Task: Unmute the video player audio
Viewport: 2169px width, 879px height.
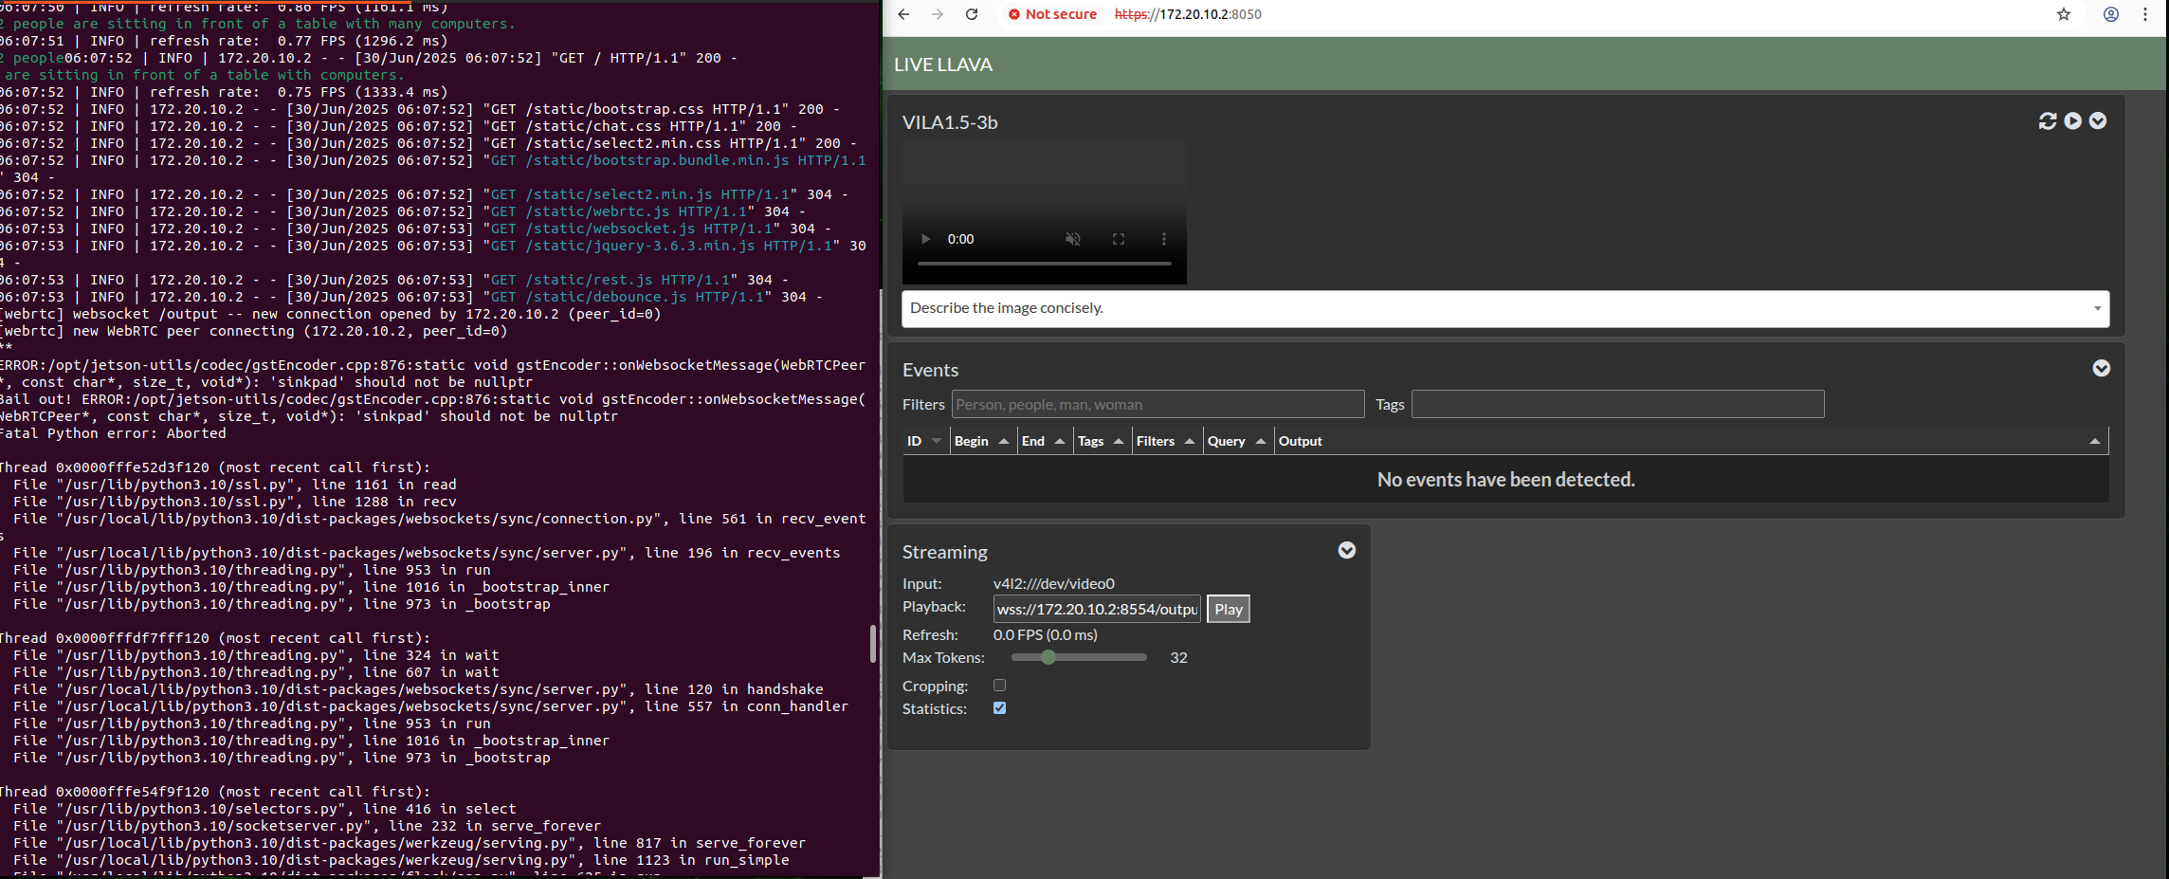Action: coord(1073,239)
